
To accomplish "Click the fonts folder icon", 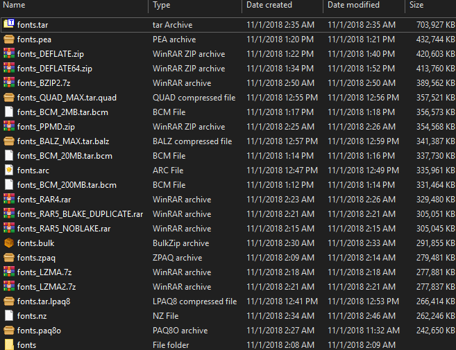I will 9,344.
